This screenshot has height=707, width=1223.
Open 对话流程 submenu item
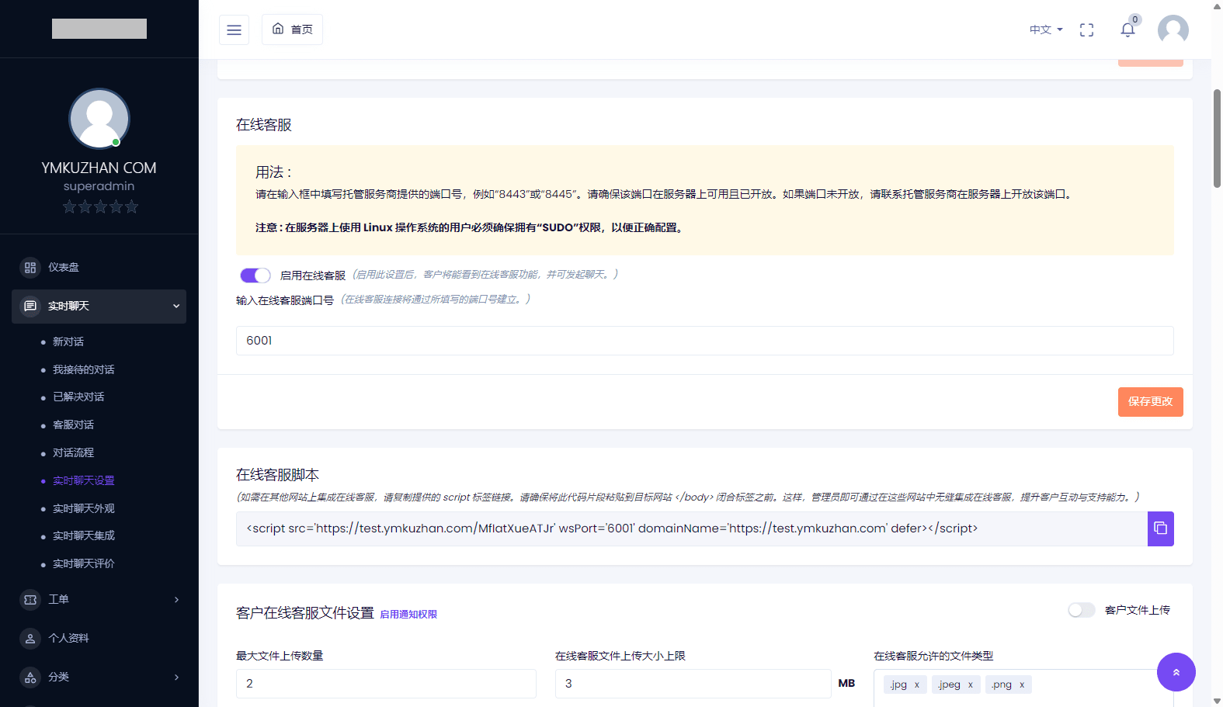(x=73, y=452)
